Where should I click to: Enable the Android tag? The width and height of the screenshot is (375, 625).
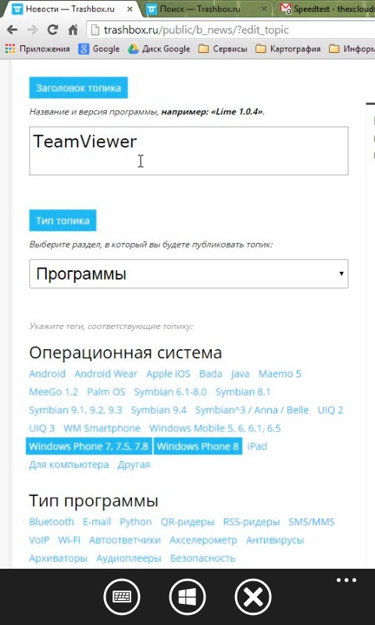coord(47,374)
